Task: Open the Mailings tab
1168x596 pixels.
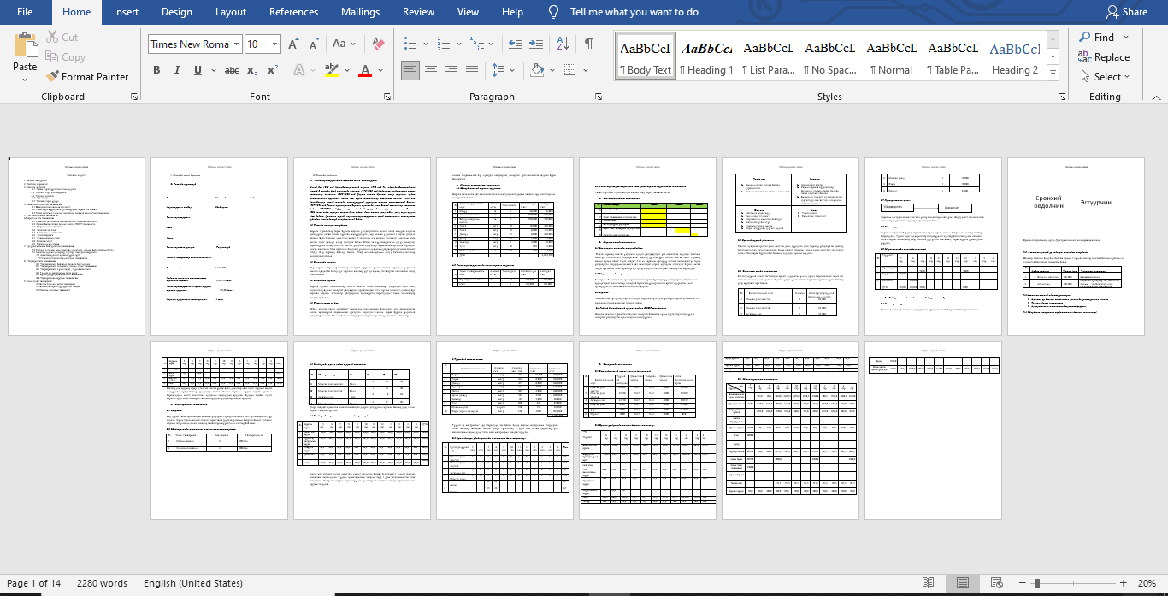Action: (x=360, y=12)
